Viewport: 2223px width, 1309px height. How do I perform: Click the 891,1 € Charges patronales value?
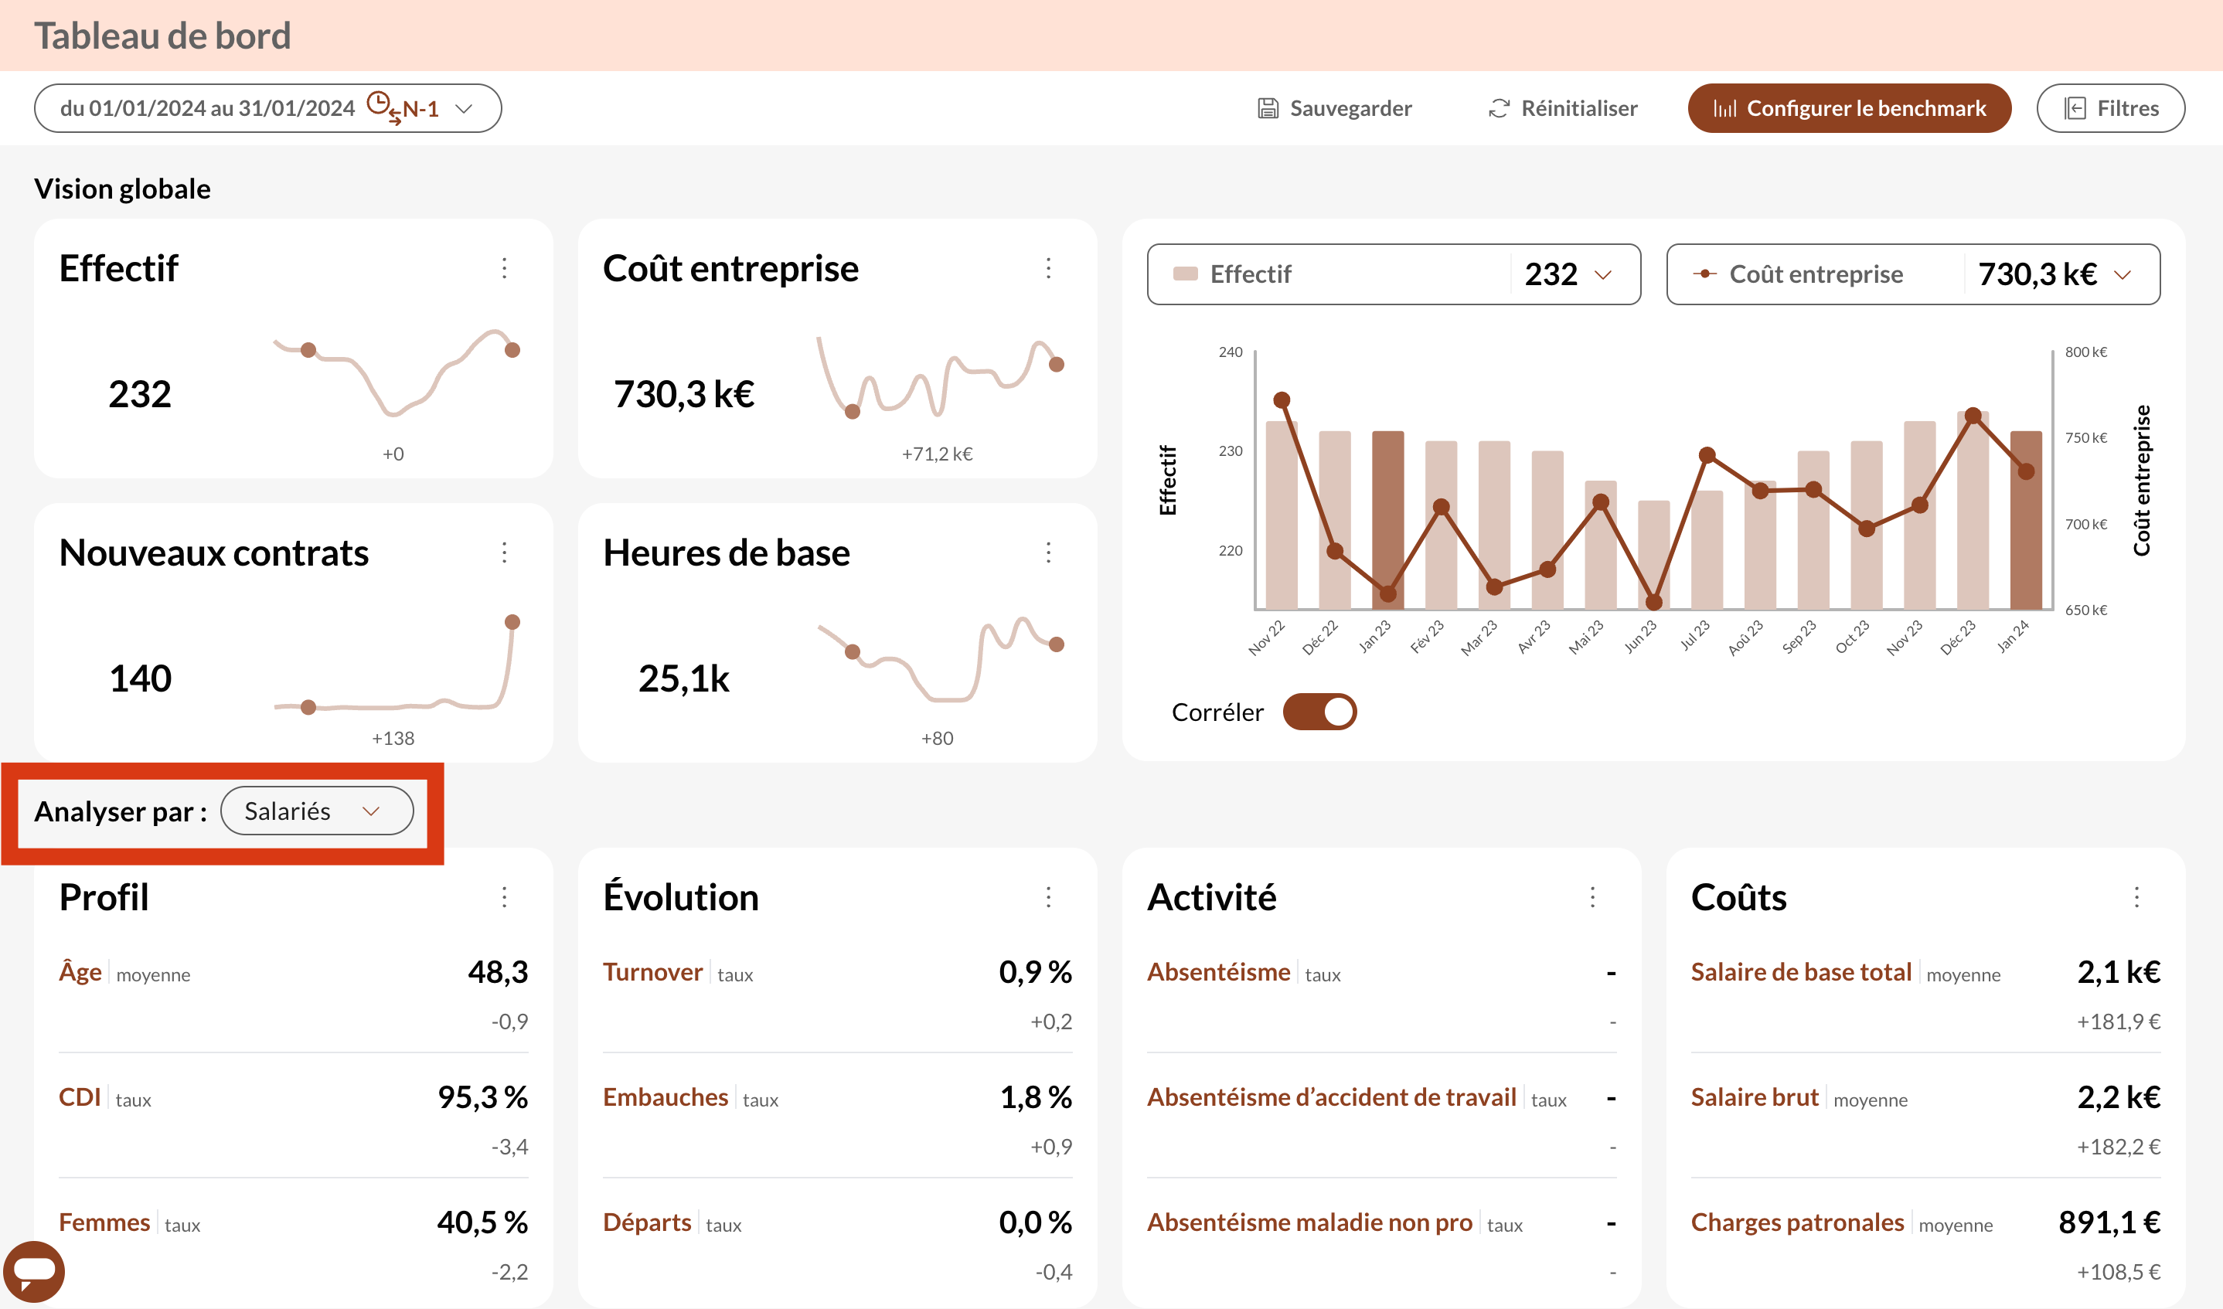[2109, 1222]
